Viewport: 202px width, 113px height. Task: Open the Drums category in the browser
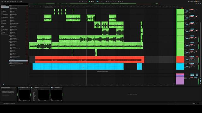pyautogui.click(x=4, y=13)
